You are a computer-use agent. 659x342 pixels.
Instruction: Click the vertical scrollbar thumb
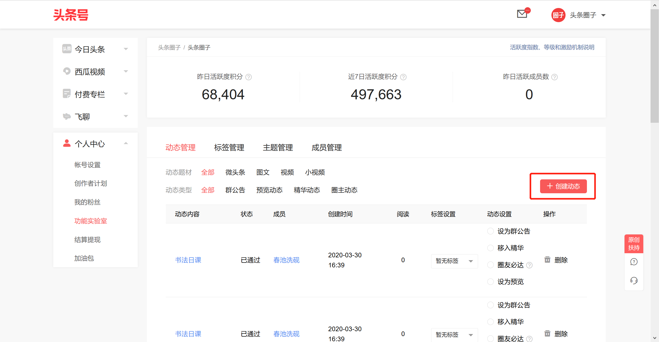pos(655,66)
